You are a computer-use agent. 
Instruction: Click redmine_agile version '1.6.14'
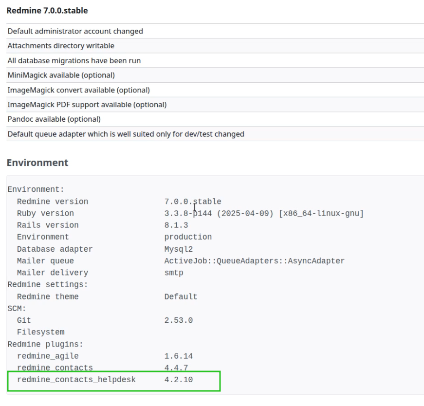179,356
